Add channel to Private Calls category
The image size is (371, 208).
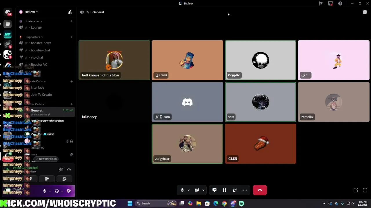(72, 81)
